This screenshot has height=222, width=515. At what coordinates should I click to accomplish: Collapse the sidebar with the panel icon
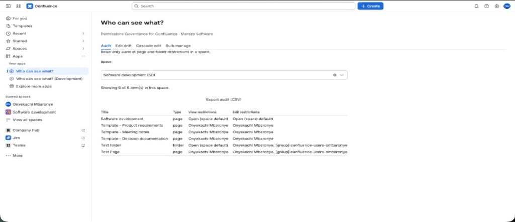8,6
